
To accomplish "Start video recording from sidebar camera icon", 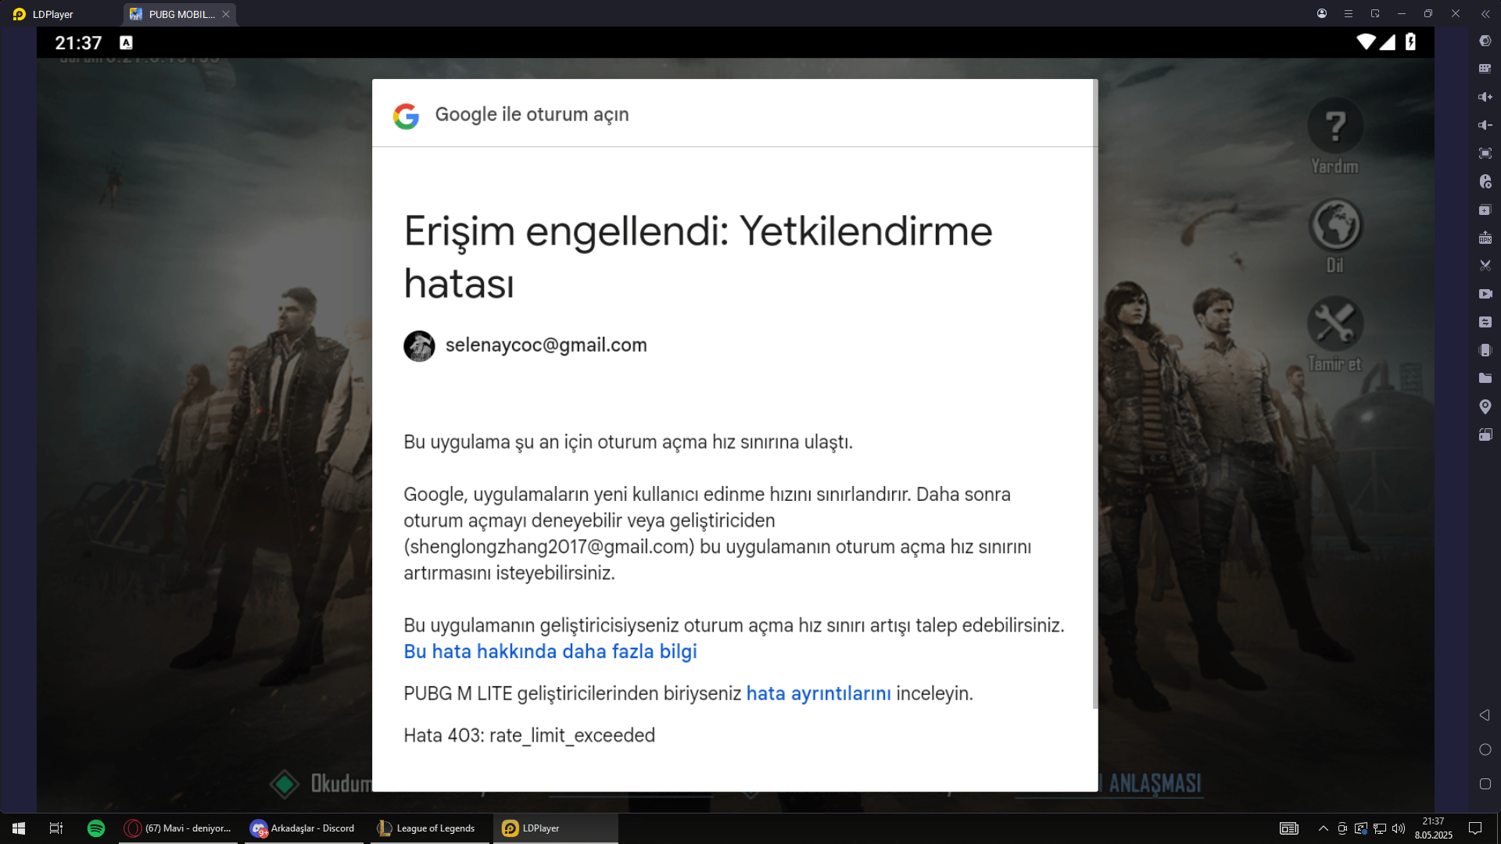I will coord(1485,294).
